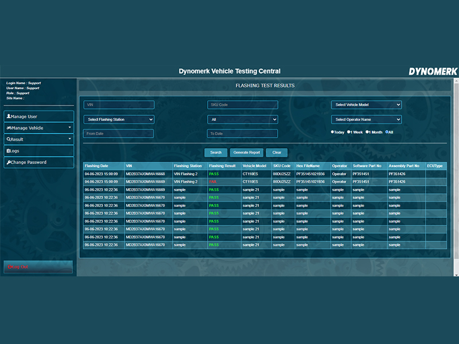The image size is (459, 344).
Task: Click the Logs clipboard icon
Action: pos(8,151)
